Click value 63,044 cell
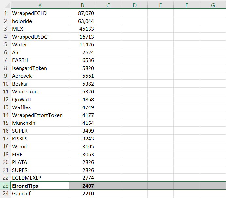Image resolution: width=226 pixels, height=198 pixels. click(82, 21)
